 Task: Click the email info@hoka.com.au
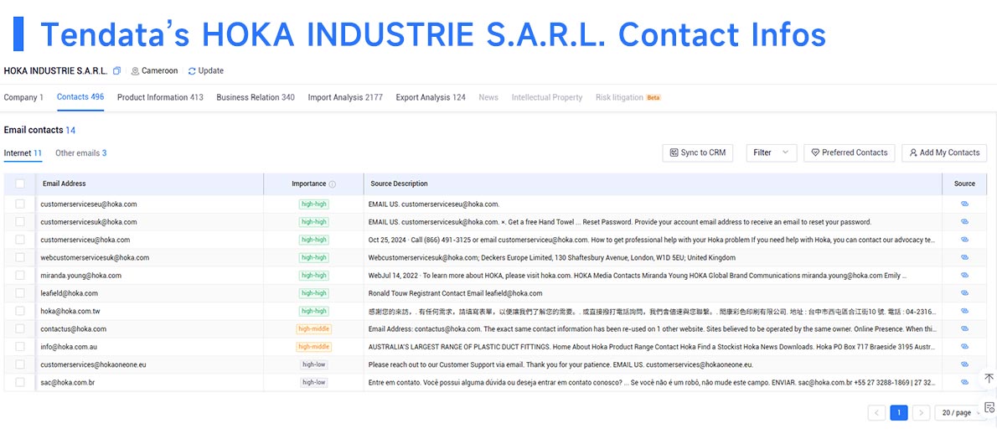[x=69, y=347]
